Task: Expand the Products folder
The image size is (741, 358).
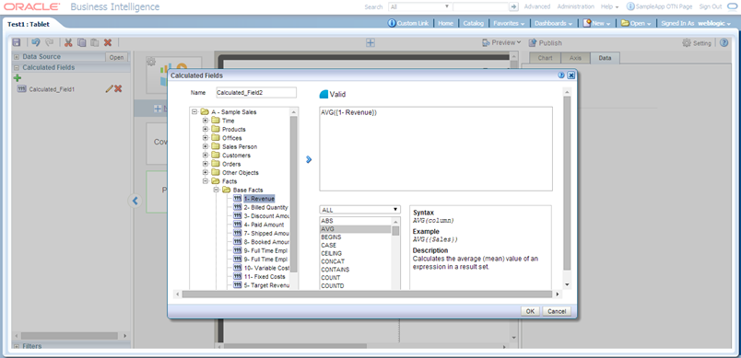Action: click(x=206, y=129)
